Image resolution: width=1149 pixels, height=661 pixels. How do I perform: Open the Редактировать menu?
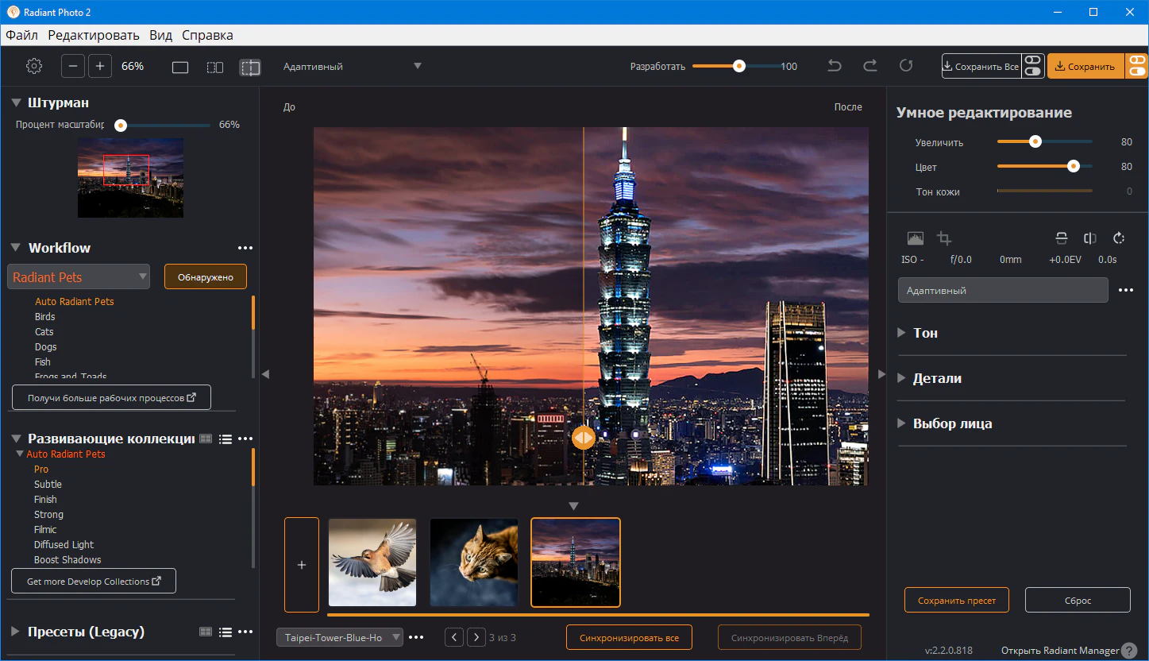tap(94, 35)
